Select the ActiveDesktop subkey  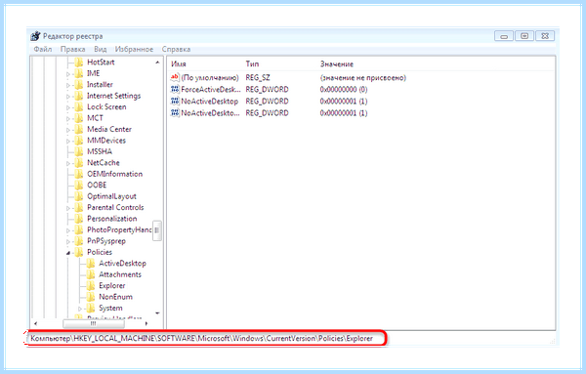[x=122, y=264]
